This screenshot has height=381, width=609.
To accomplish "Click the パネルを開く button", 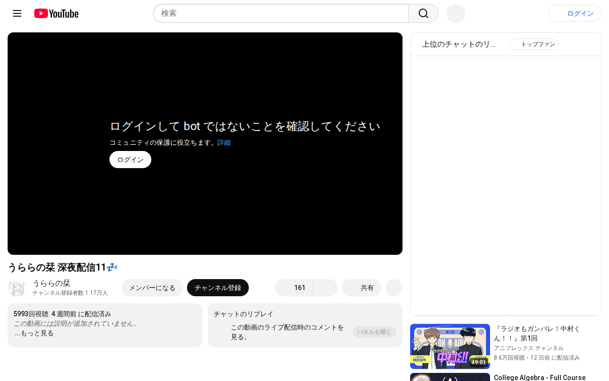I will coord(374,332).
